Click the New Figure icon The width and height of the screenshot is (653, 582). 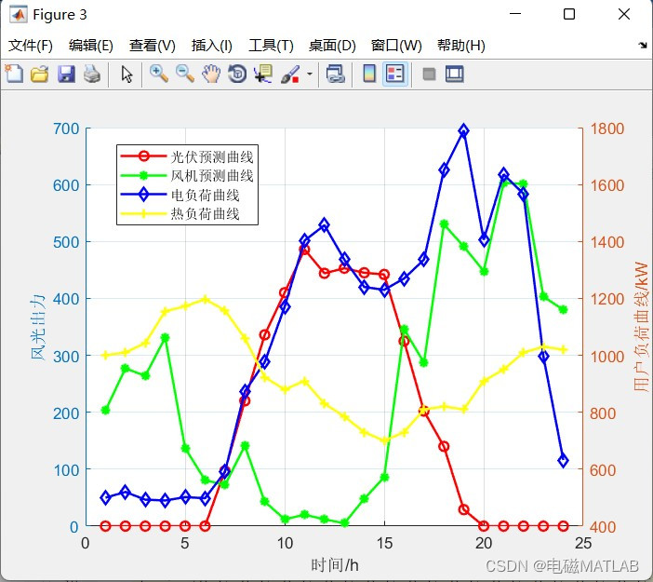pyautogui.click(x=14, y=74)
